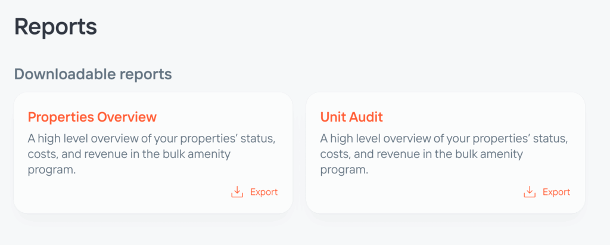Click the Downloadable reports section heading
This screenshot has width=610, height=245.
click(x=93, y=74)
